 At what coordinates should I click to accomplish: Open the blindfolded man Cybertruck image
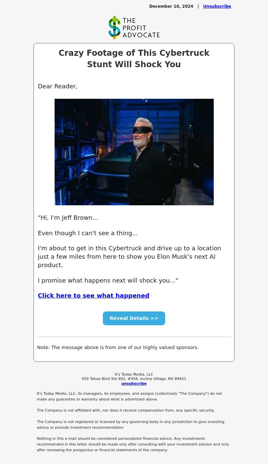tap(134, 152)
